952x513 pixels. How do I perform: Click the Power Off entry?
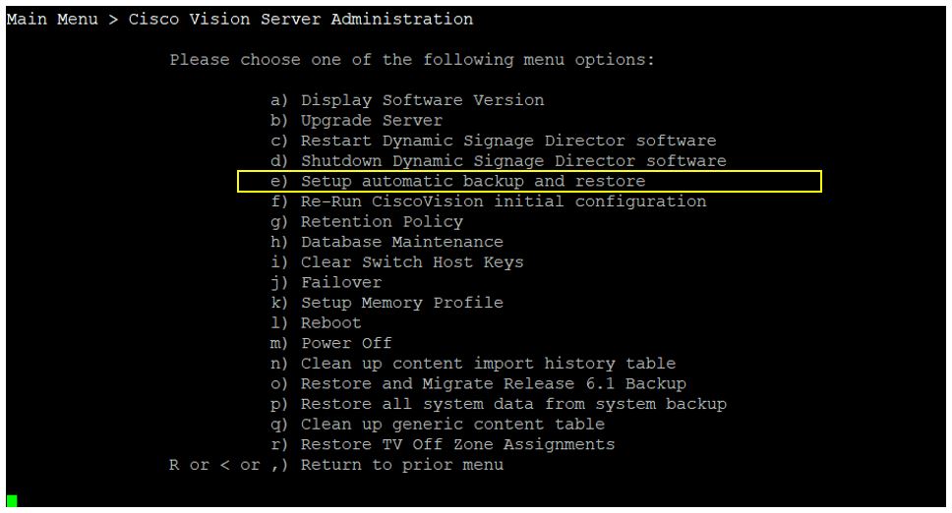pos(346,343)
